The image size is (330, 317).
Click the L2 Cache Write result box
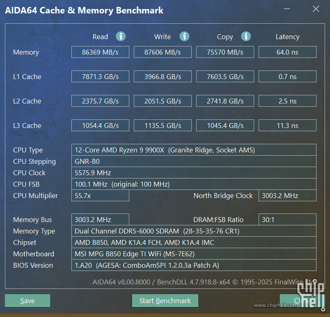[x=163, y=101]
